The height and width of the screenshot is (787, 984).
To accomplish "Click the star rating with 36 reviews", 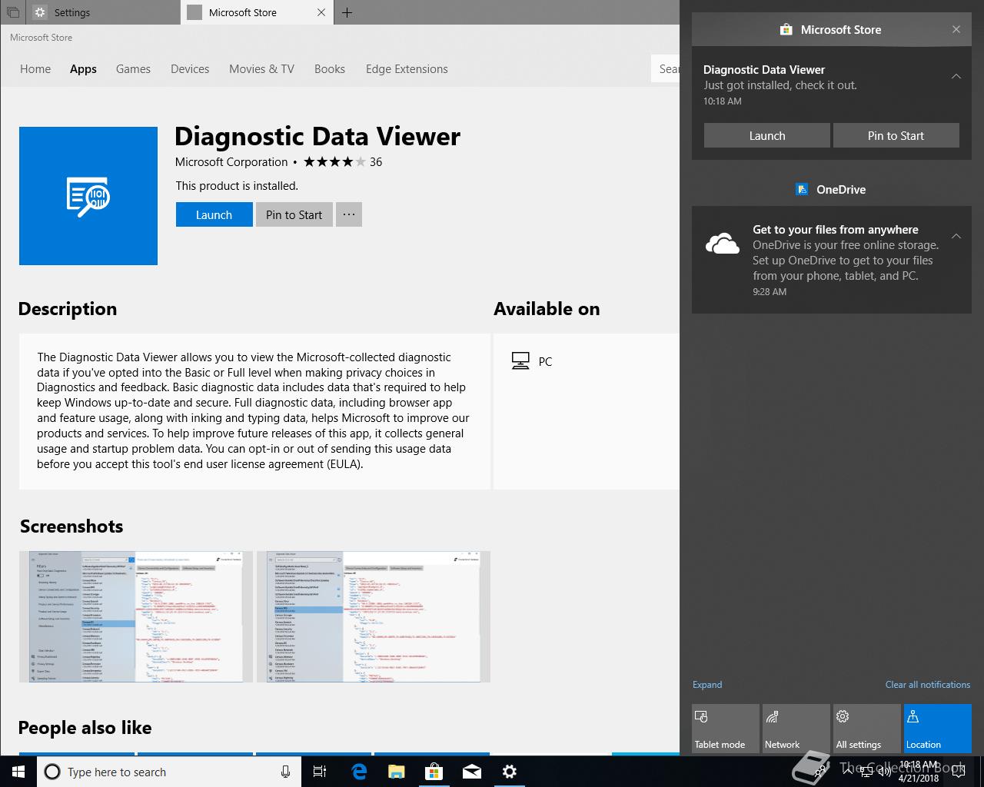I will pyautogui.click(x=343, y=162).
